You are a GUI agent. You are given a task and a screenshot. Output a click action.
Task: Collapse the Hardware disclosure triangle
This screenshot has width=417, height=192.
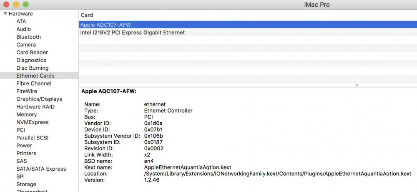tap(5, 14)
